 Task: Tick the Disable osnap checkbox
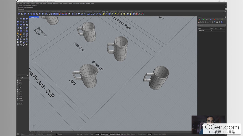pos(18,104)
